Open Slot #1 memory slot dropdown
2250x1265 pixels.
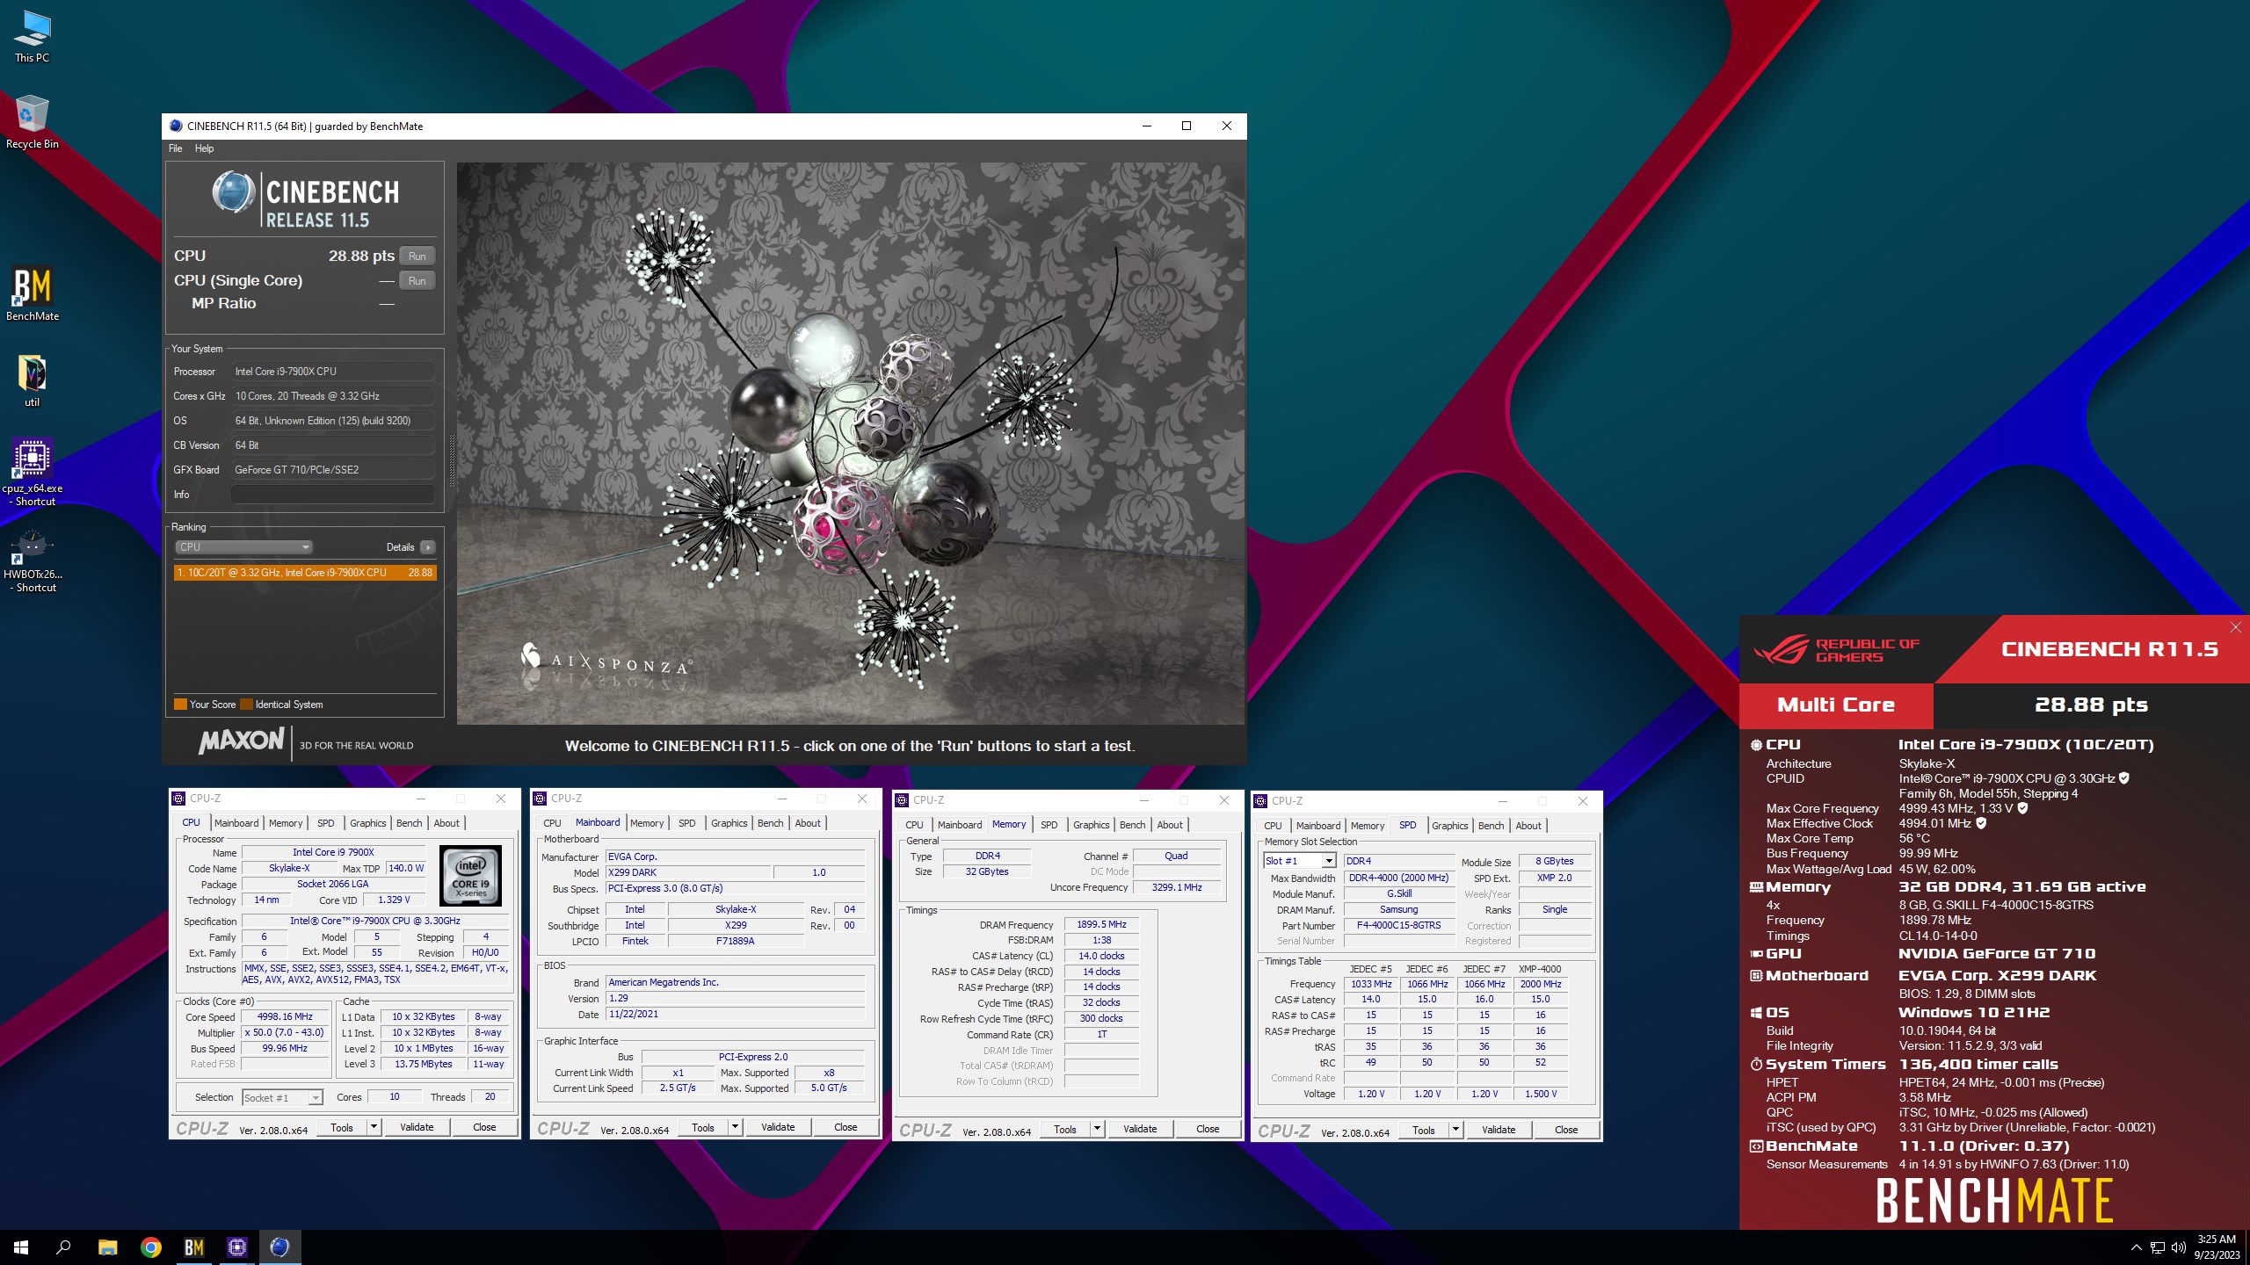[1300, 862]
